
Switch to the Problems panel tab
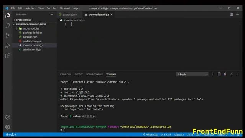(65, 74)
